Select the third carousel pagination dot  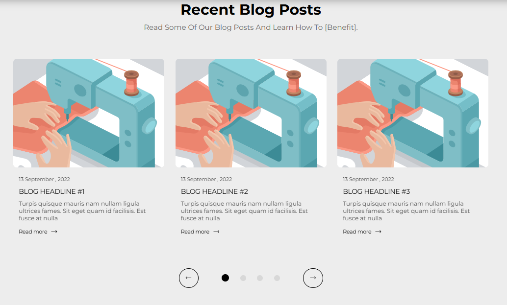[x=260, y=278]
